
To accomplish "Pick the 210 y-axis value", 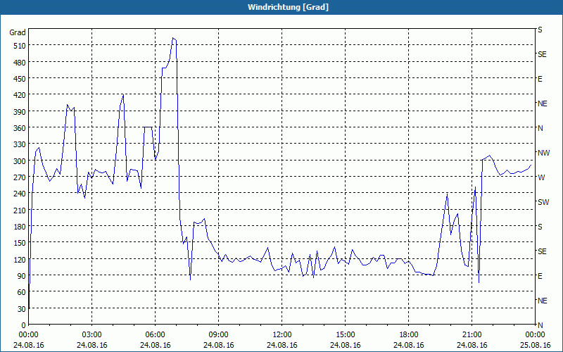I will pos(20,210).
